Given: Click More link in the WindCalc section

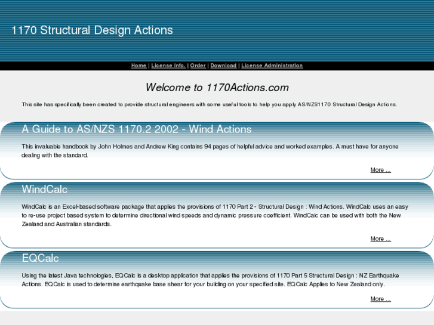Looking at the screenshot, I should tap(381, 239).
